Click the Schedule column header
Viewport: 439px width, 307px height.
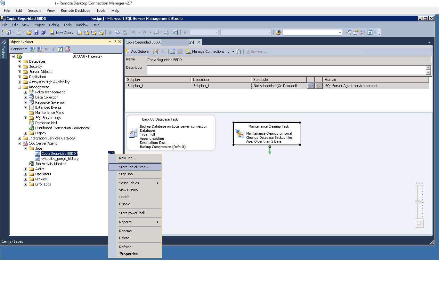(279, 80)
